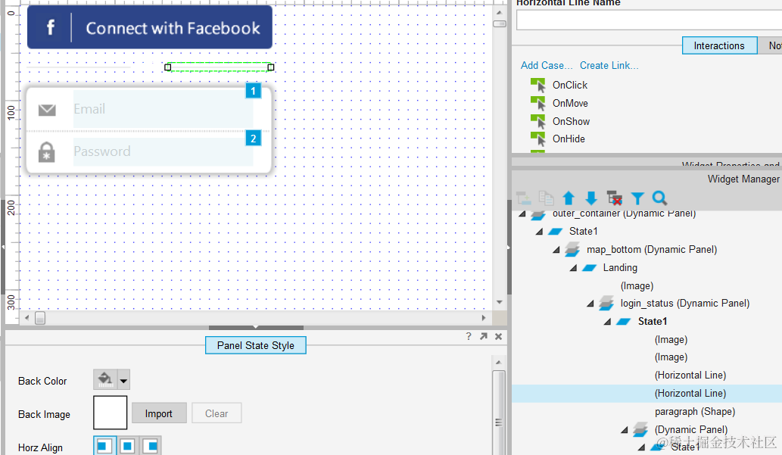Viewport: 782px width, 455px height.
Task: Click the style pane scrollbar up arrow
Action: coord(498,362)
